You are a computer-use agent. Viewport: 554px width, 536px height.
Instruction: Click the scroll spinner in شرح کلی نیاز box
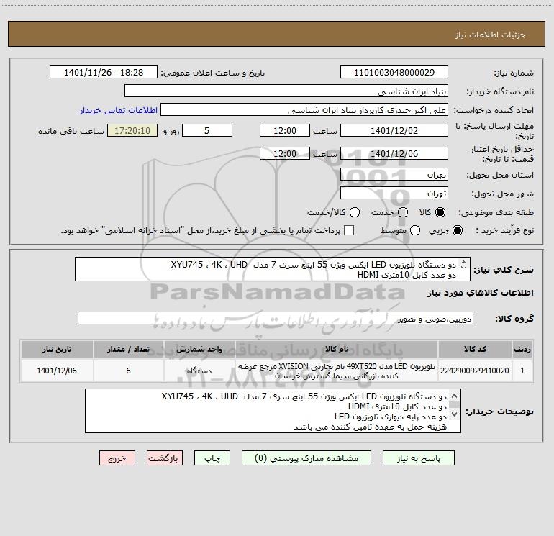point(464,264)
